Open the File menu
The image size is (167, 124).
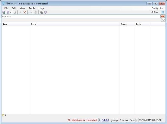(6, 8)
